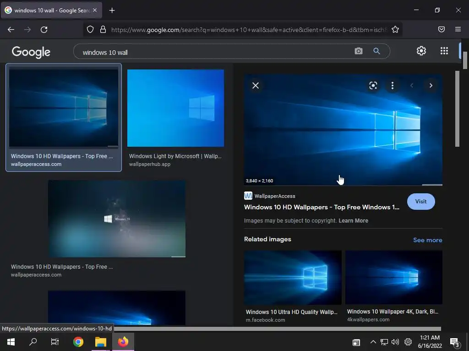Follow the Learn More copyright link
This screenshot has width=469, height=351.
tap(353, 221)
